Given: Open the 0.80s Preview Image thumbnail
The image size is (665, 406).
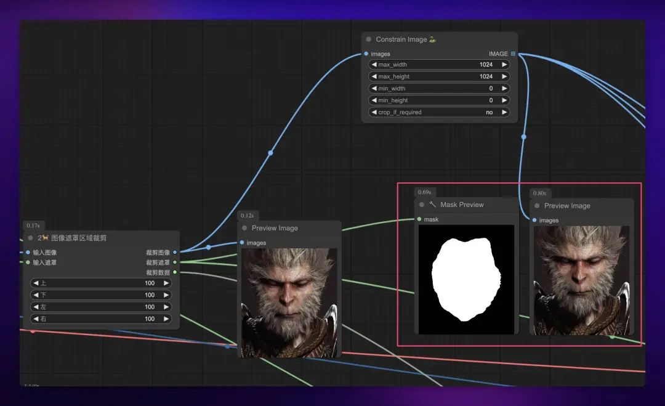Looking at the screenshot, I should (x=581, y=280).
